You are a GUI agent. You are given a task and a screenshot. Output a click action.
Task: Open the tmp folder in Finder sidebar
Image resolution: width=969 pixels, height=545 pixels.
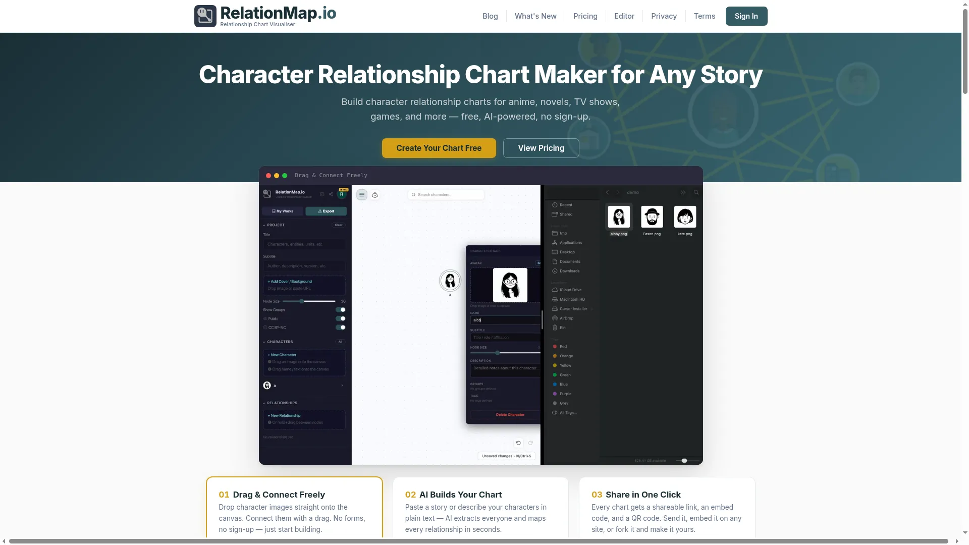pos(560,233)
